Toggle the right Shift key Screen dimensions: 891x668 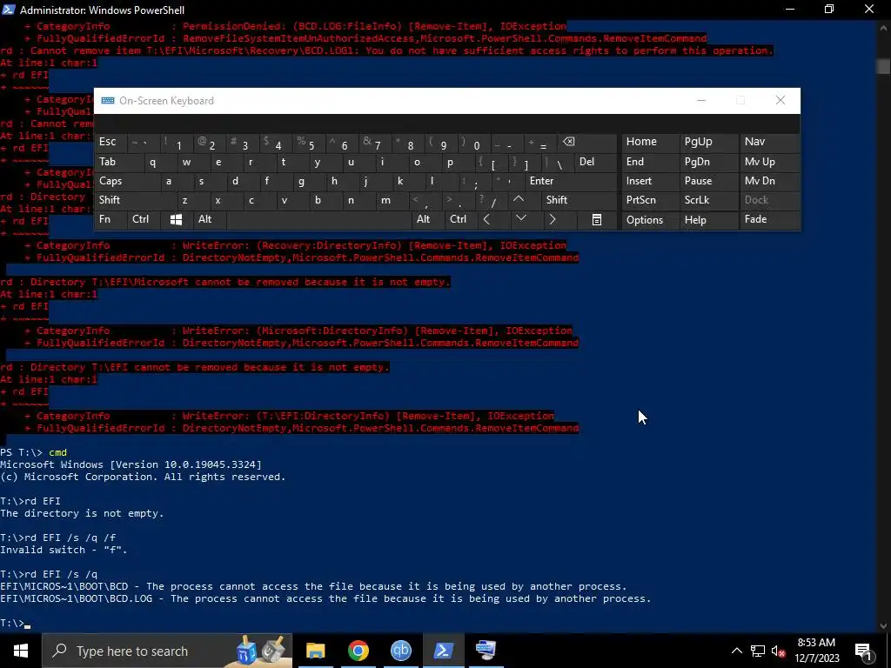click(579, 200)
